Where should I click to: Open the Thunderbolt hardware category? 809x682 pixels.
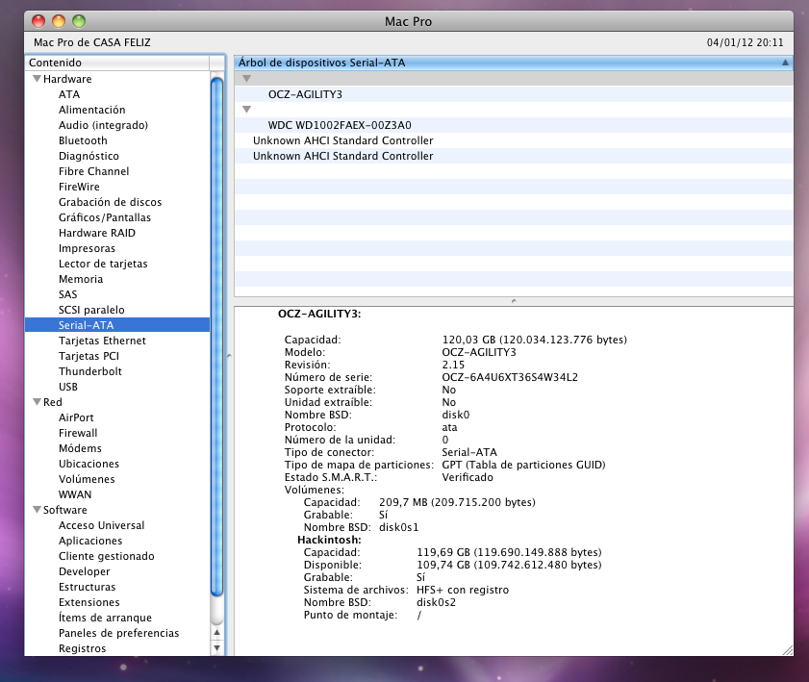[x=89, y=371]
